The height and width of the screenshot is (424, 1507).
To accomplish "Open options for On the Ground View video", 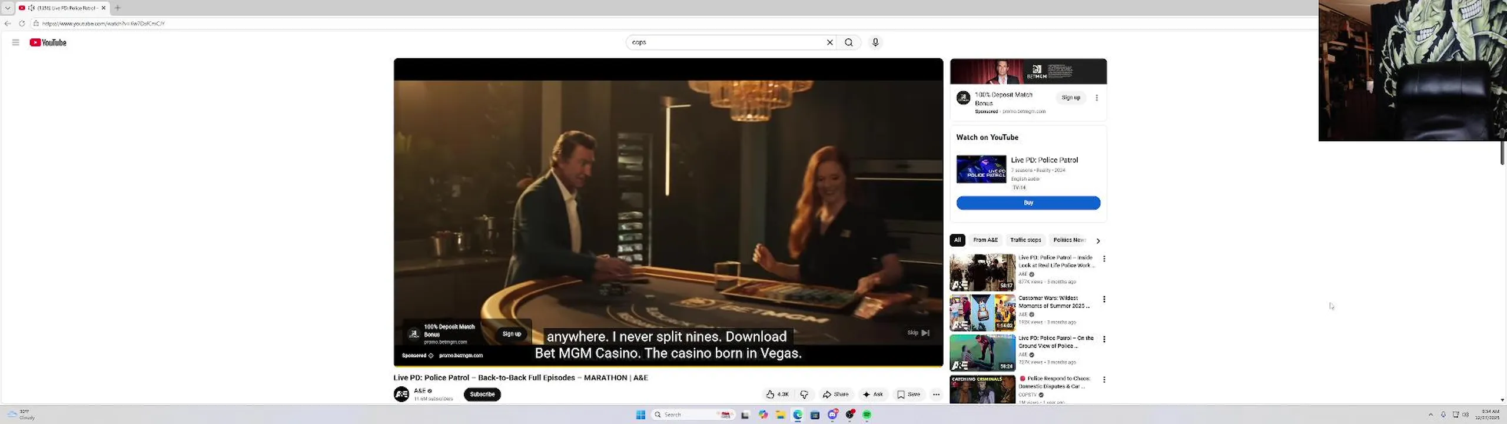I will click(x=1104, y=339).
